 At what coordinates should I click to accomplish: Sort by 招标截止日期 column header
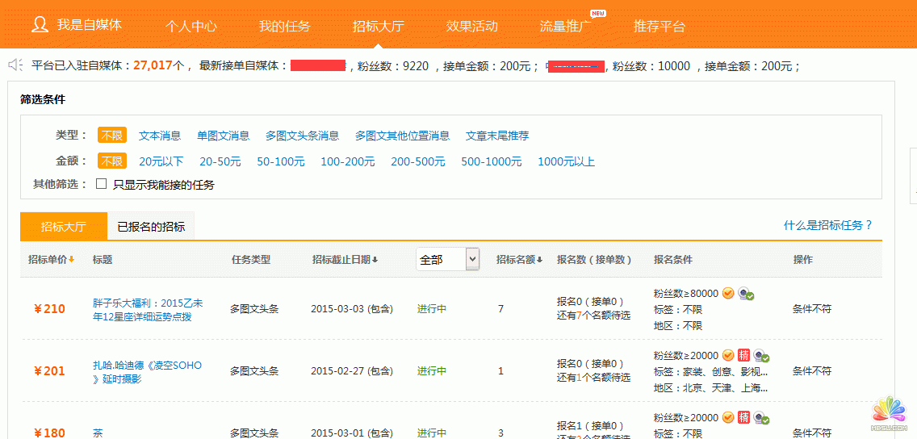pyautogui.click(x=345, y=259)
